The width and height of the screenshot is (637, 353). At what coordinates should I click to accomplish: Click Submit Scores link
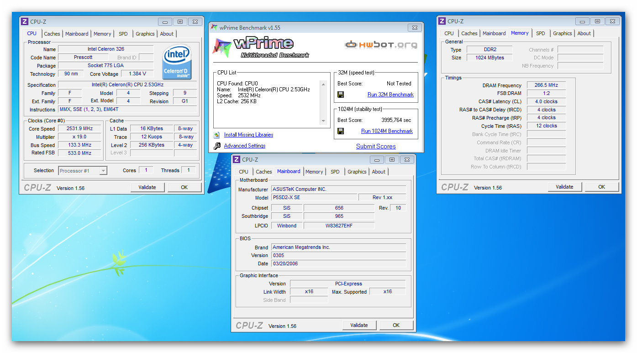(x=376, y=146)
